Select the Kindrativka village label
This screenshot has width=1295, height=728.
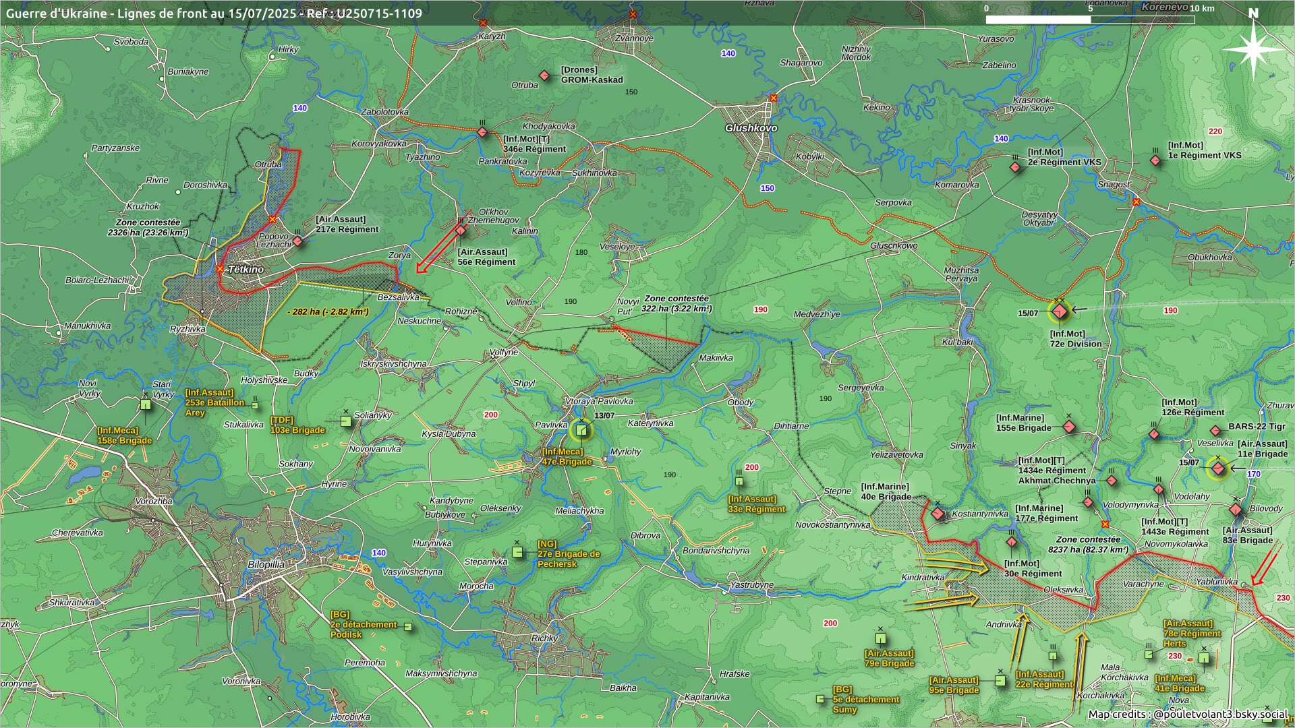click(923, 578)
